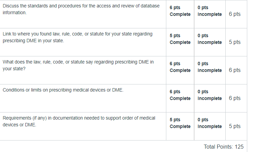Viewport: 254px width, 152px height.
Task: Click the 'What does the law, rule, code' criterion
Action: 78,65
